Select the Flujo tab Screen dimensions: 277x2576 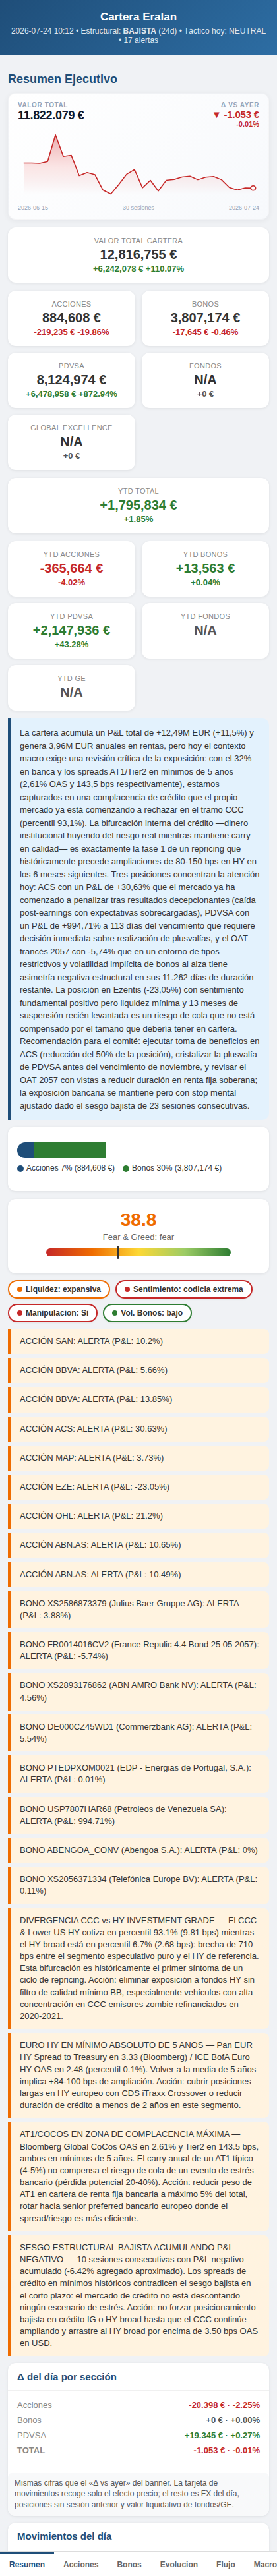[x=226, y=2564]
